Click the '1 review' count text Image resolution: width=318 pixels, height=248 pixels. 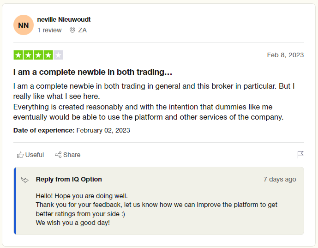click(x=49, y=30)
